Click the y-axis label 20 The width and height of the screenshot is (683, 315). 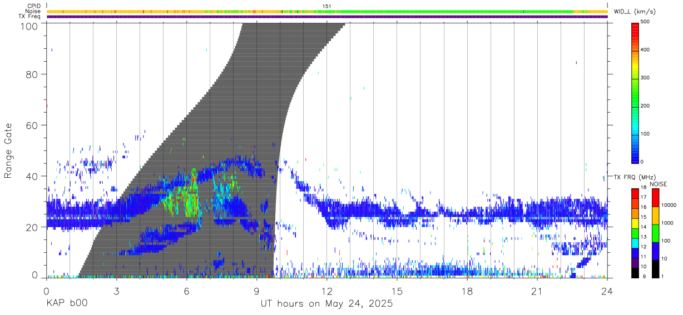tap(32, 227)
